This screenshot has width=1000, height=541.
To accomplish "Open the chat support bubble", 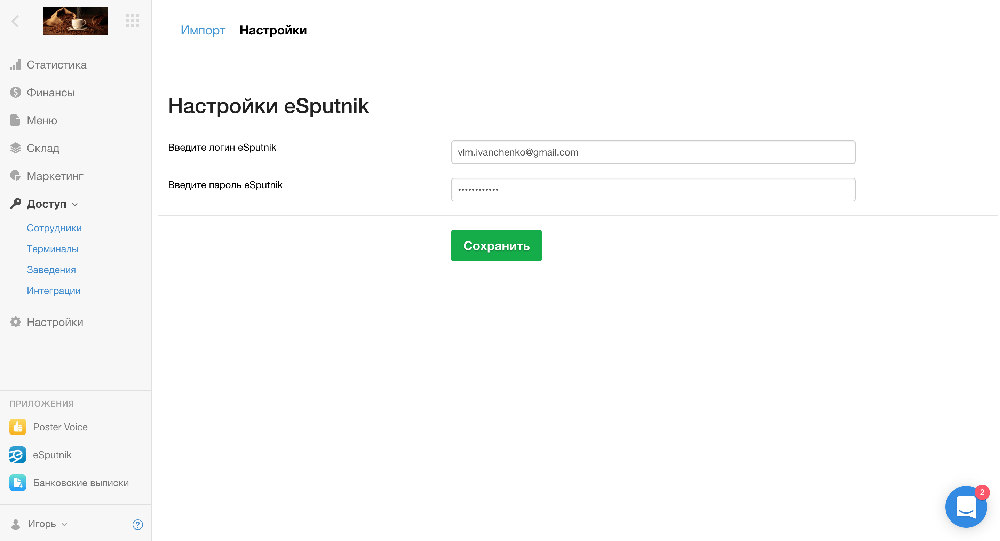I will (966, 507).
